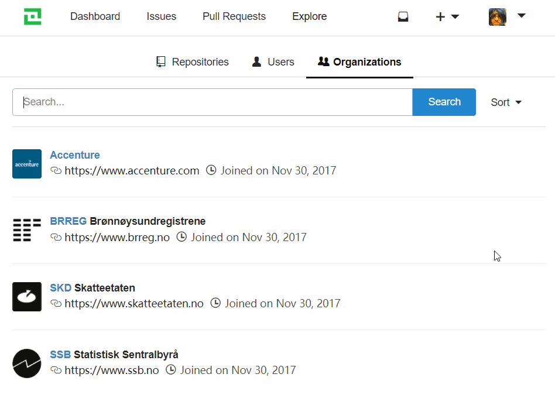Click the clock icon in SKD row

click(x=215, y=303)
